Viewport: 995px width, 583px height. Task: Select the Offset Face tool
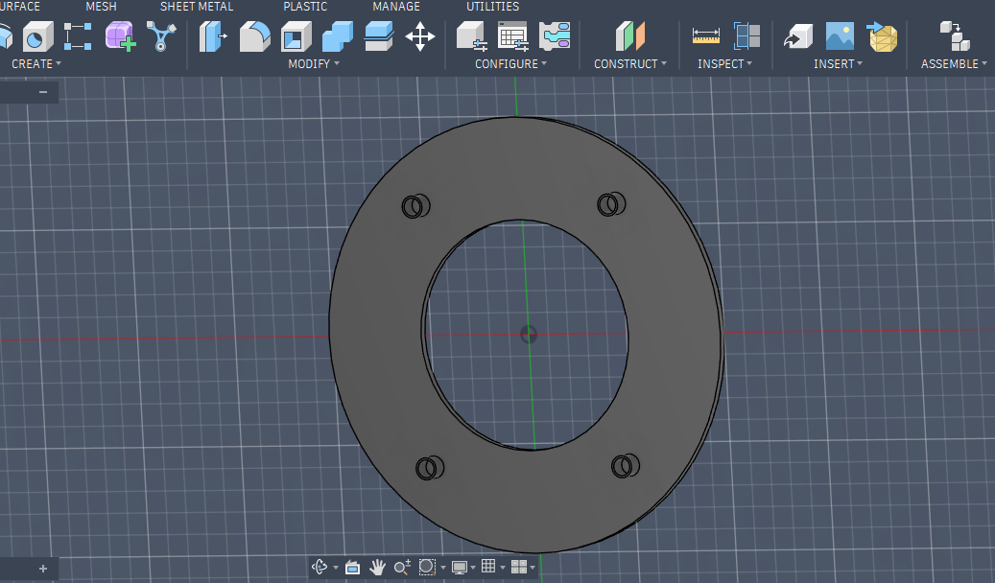coord(379,36)
